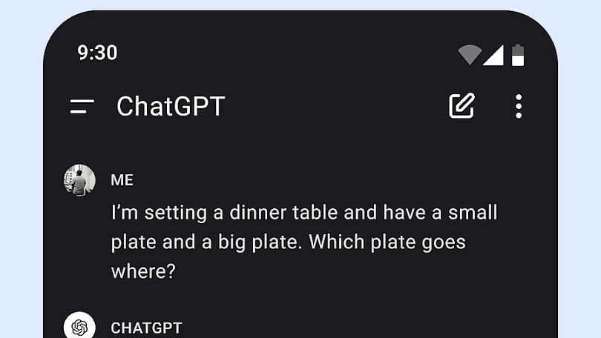
Task: Click the word "table" in user message
Action: coord(315,213)
